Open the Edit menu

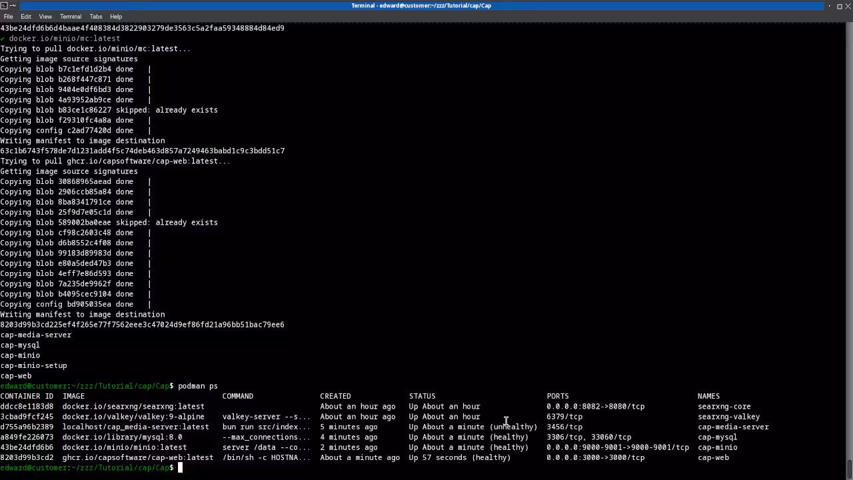[26, 17]
